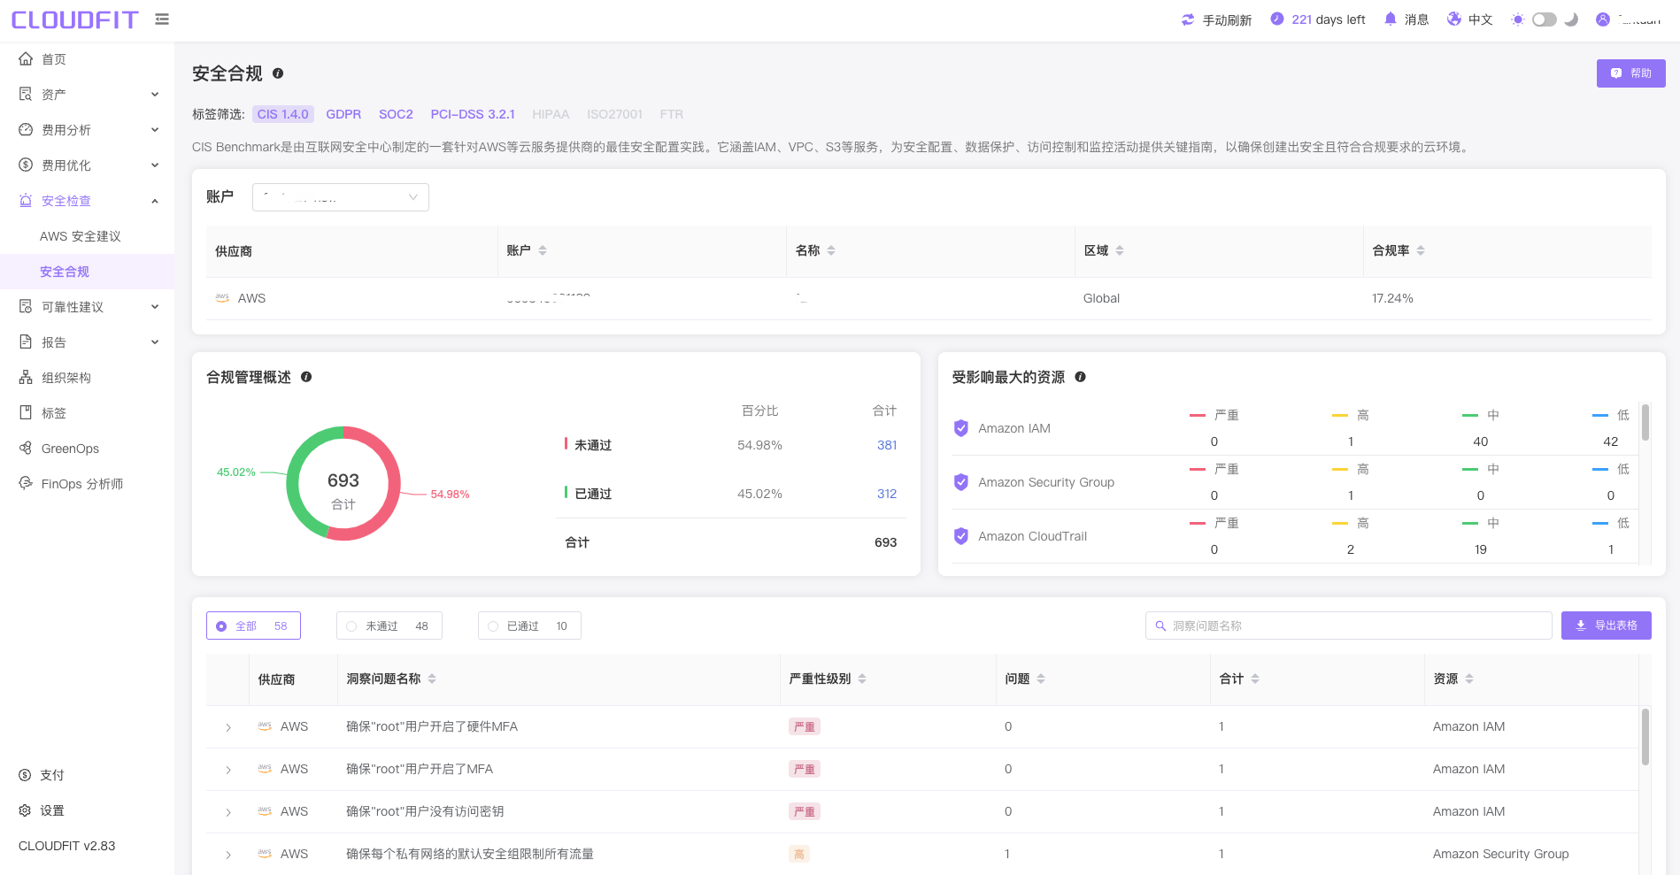The height and width of the screenshot is (875, 1680).
Task: Select the GDPR tag filter
Action: [343, 114]
